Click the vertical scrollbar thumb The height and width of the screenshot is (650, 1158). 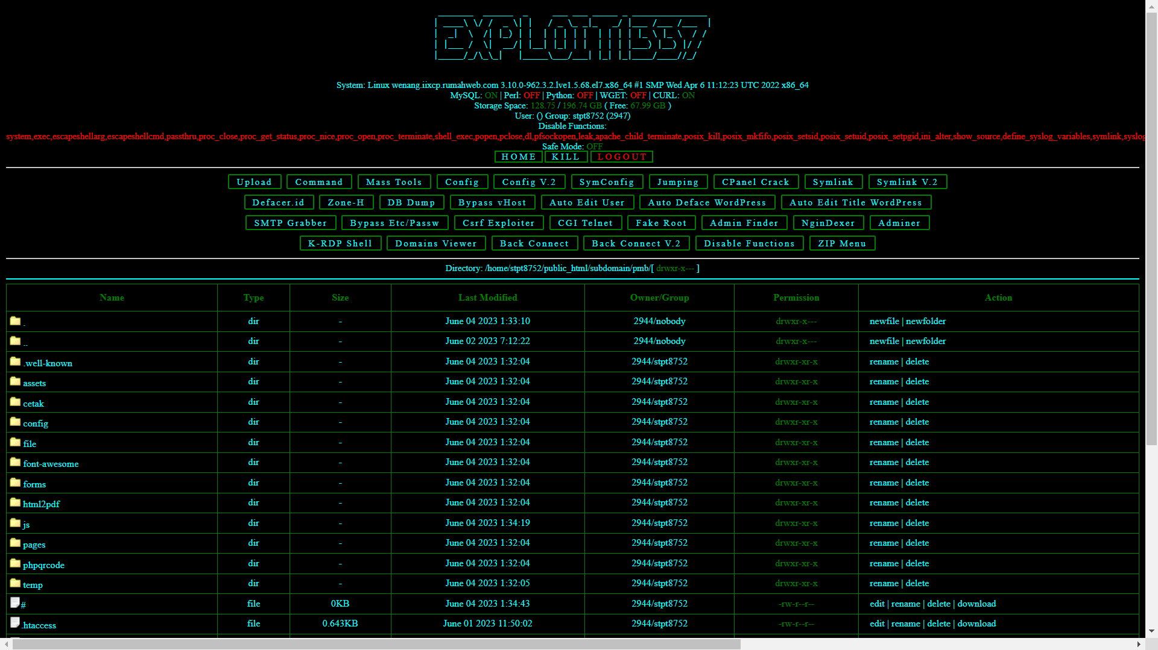[1151, 229]
